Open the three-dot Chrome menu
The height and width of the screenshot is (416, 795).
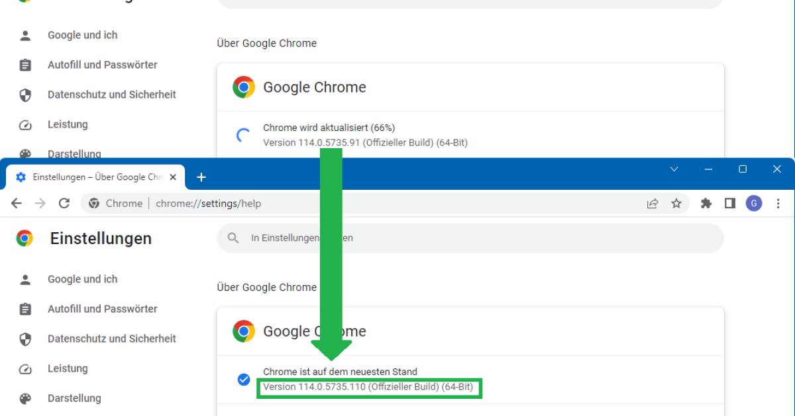point(778,204)
